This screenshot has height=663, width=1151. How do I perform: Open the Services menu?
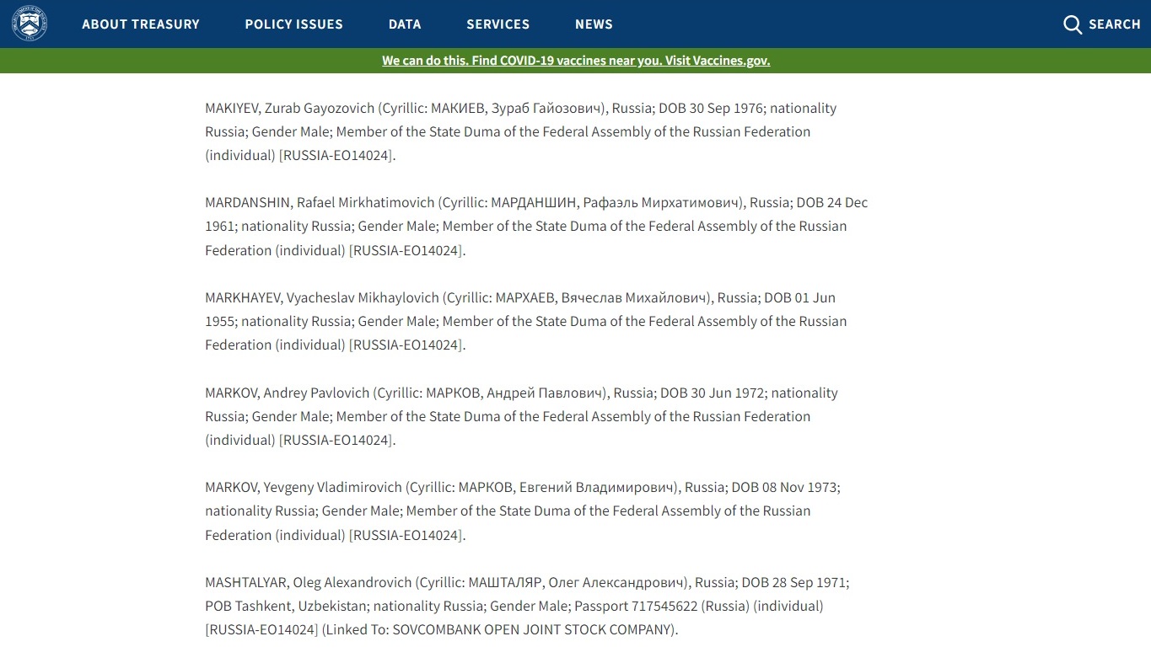498,24
